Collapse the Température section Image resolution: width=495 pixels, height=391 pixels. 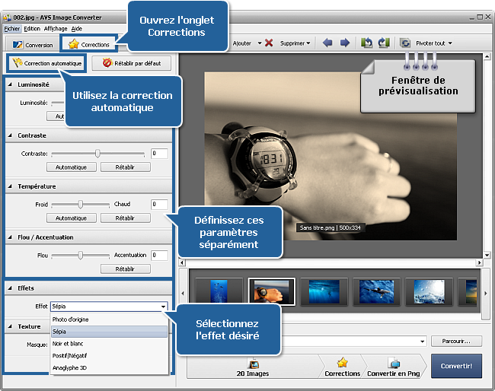click(x=11, y=186)
